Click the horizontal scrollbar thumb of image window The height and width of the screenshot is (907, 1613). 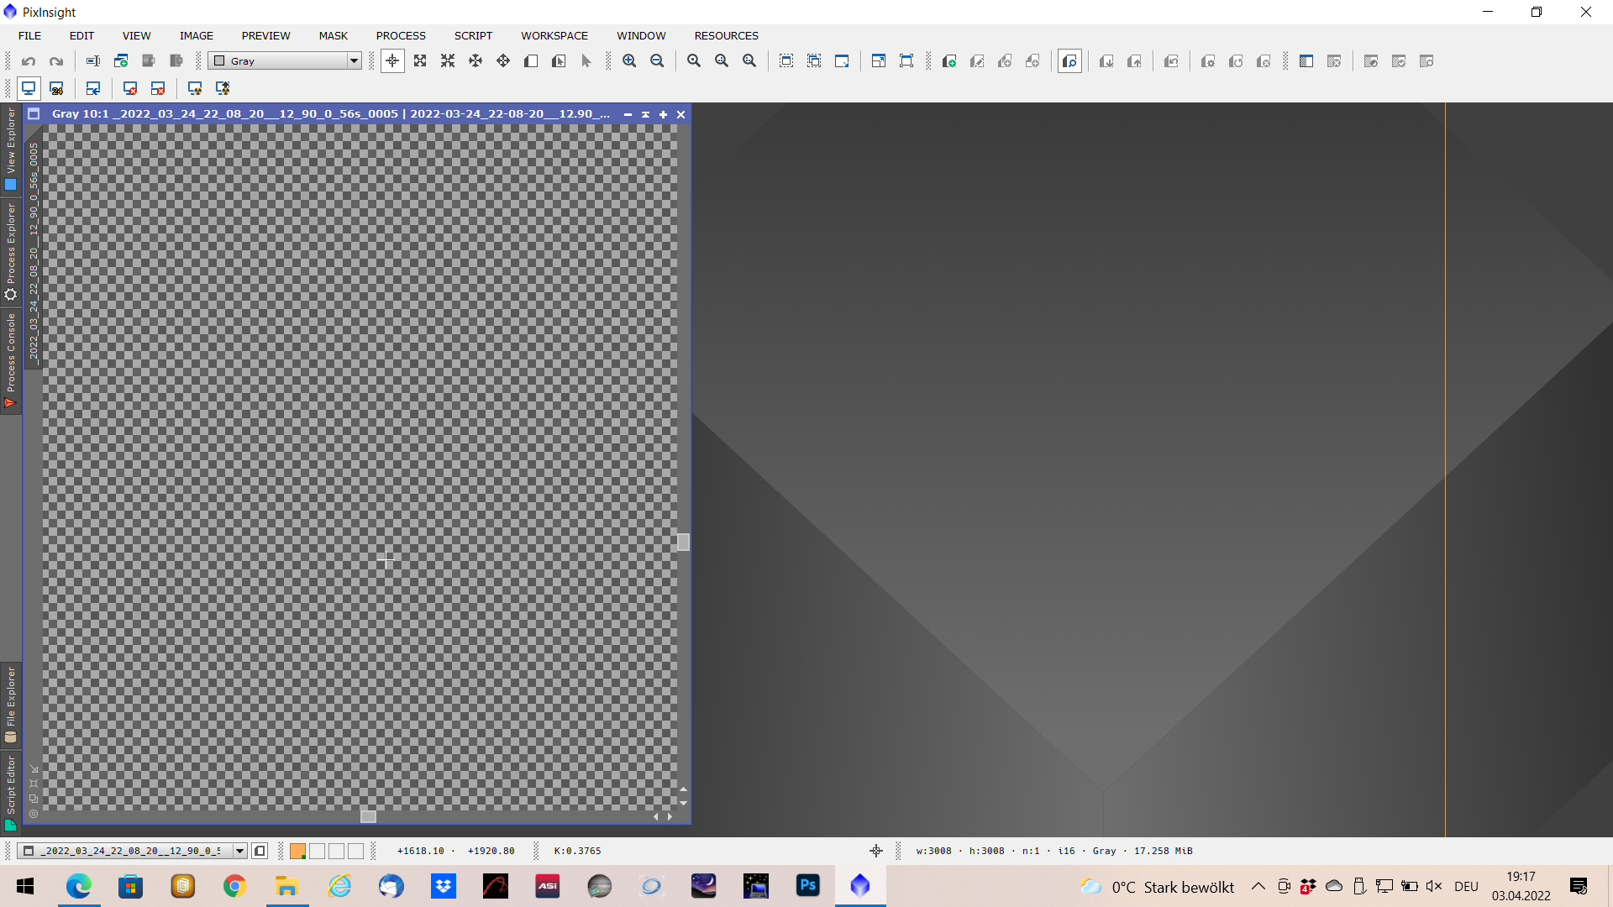coord(368,816)
